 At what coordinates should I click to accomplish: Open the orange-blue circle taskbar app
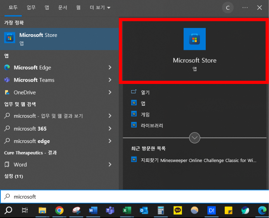194,210
